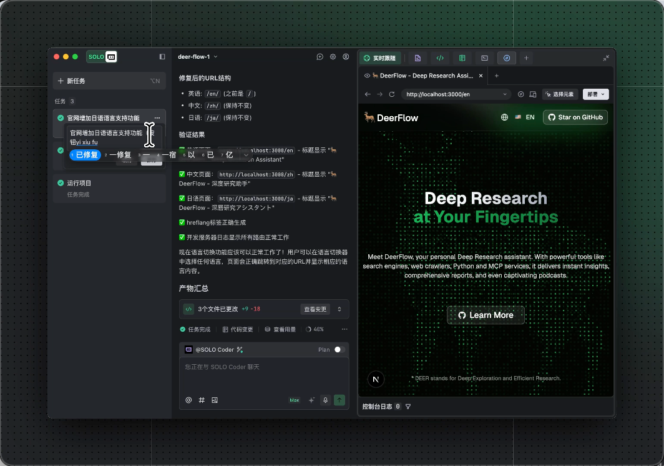Screen dimensions: 664x466
Task: Expand the 3 changed files list
Action: pos(339,309)
